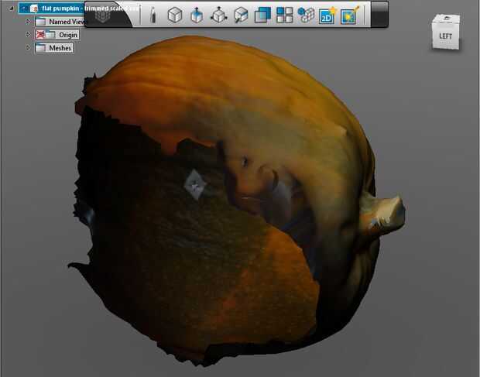The image size is (480, 377).
Task: Click the box with magnifier inspect tool
Action: pyautogui.click(x=241, y=15)
